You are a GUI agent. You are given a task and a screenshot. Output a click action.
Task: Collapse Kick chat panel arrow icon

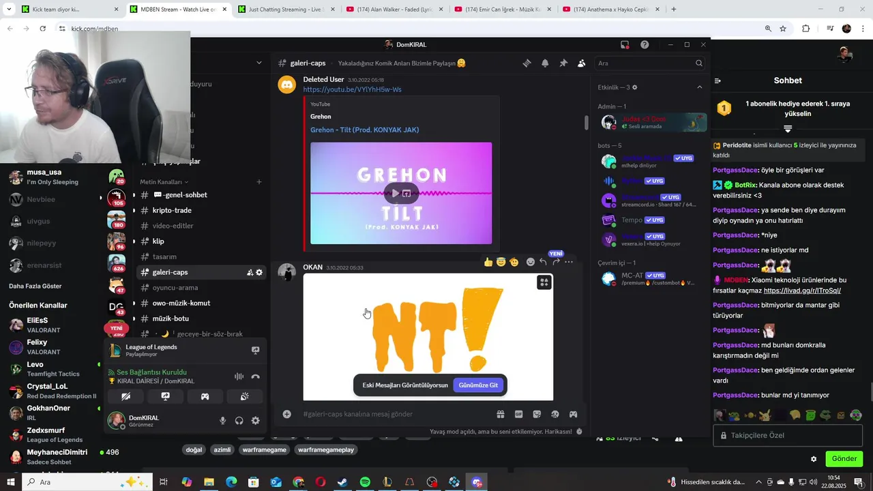(x=717, y=80)
